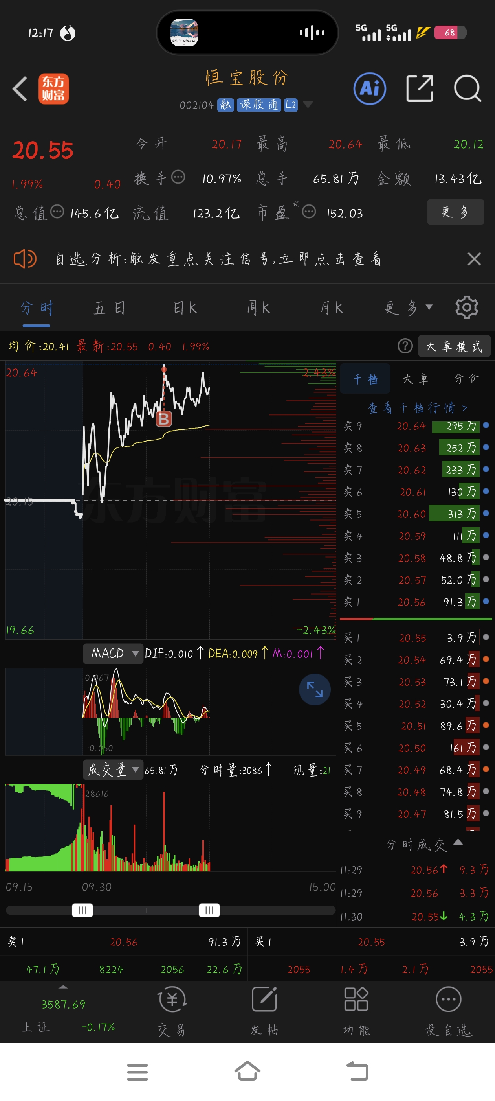
Task: Toggle 大单模式 button
Action: [x=454, y=346]
